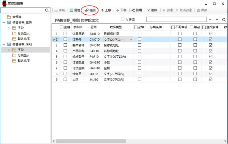Click the search magnifier icon beside the field filter
The width and height of the screenshot is (228, 144).
(224, 20)
